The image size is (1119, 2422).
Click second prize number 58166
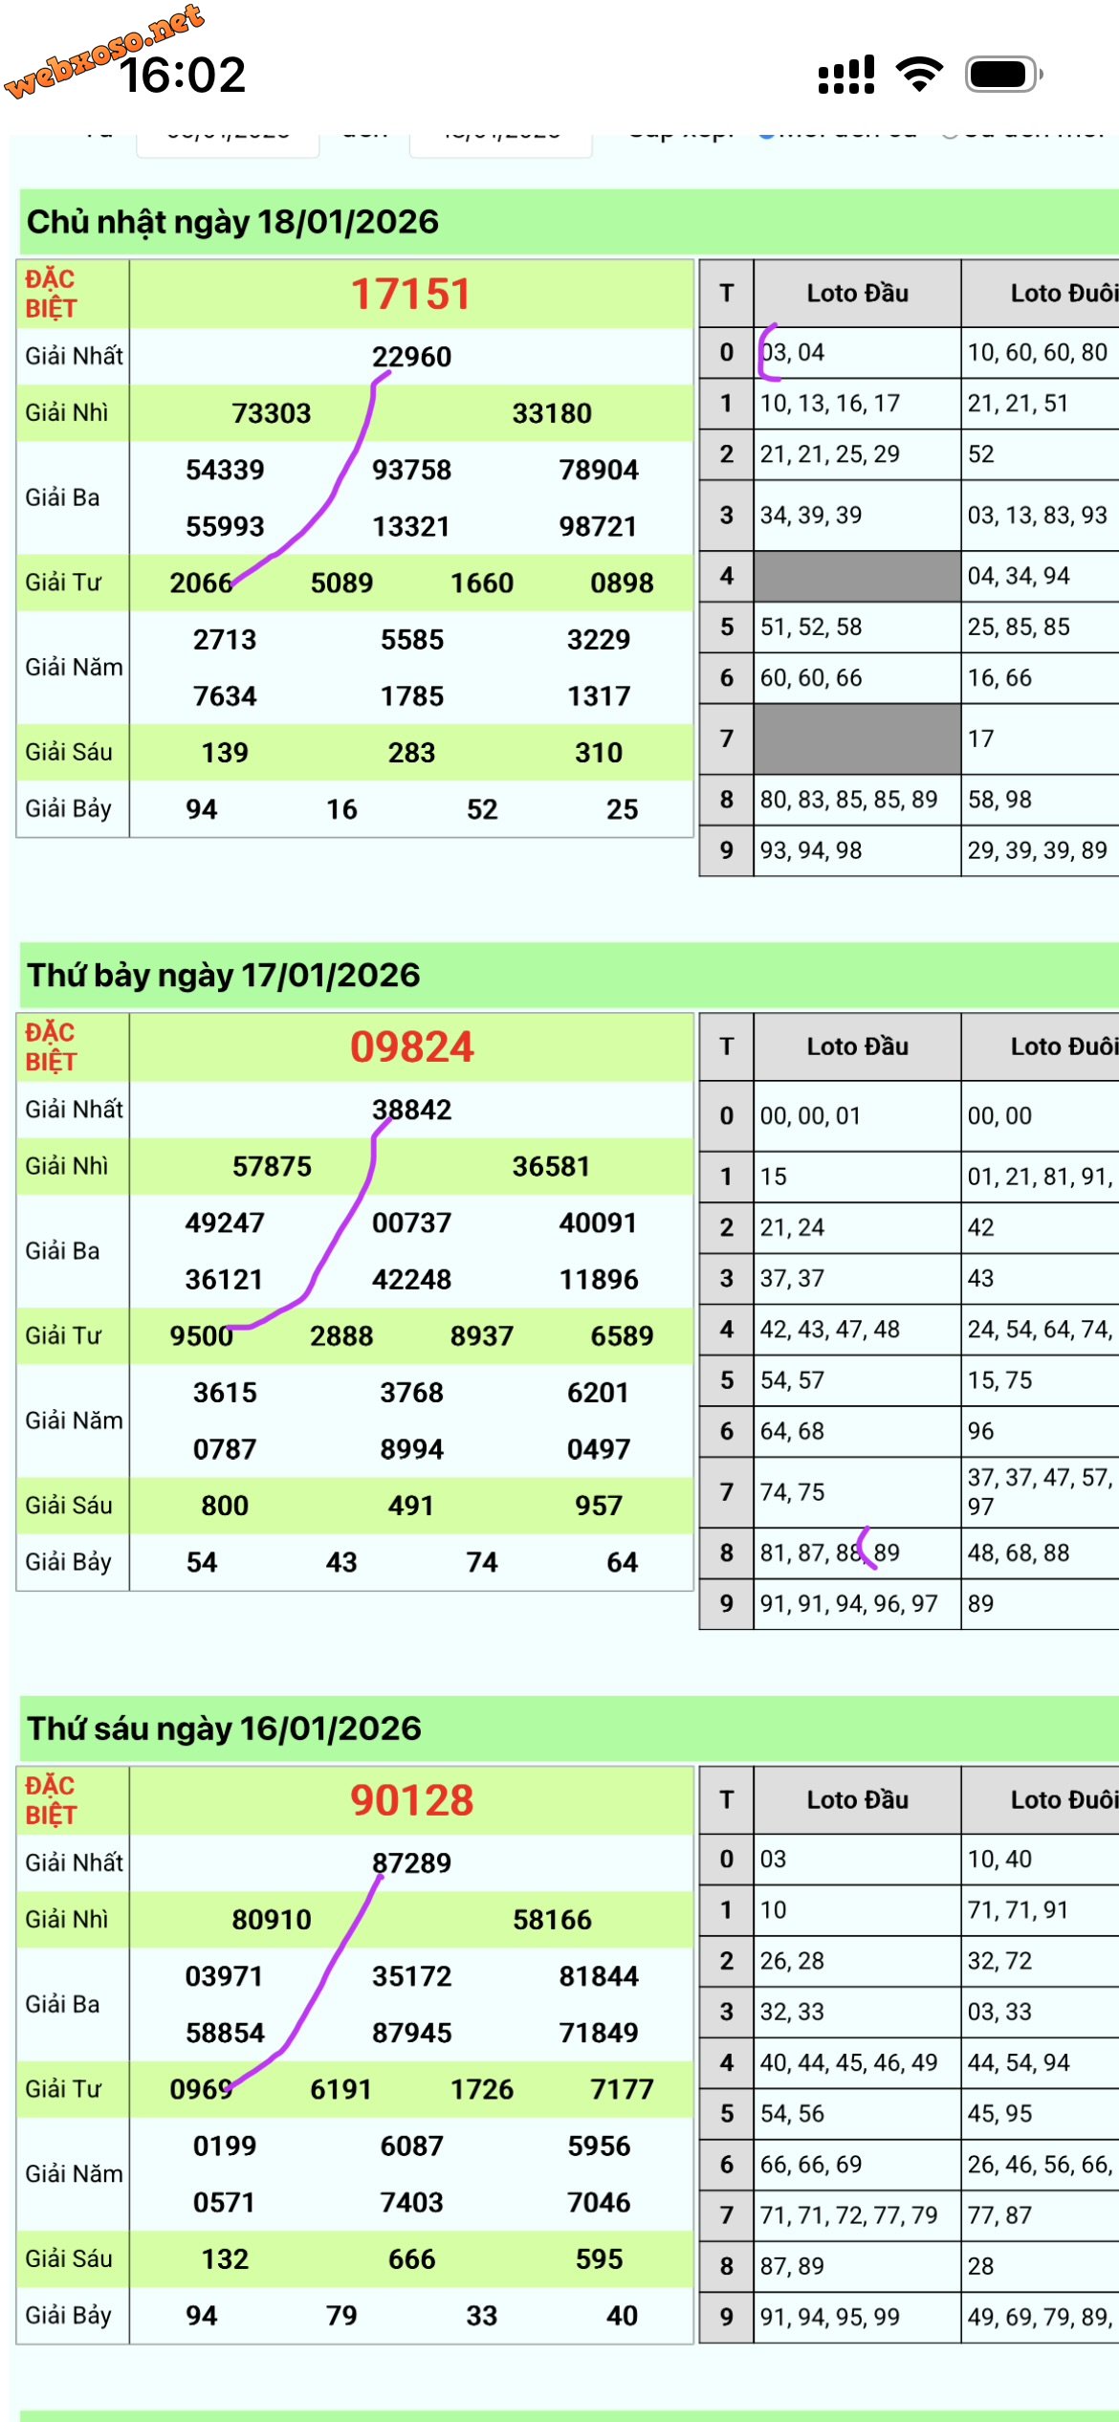pos(552,1920)
